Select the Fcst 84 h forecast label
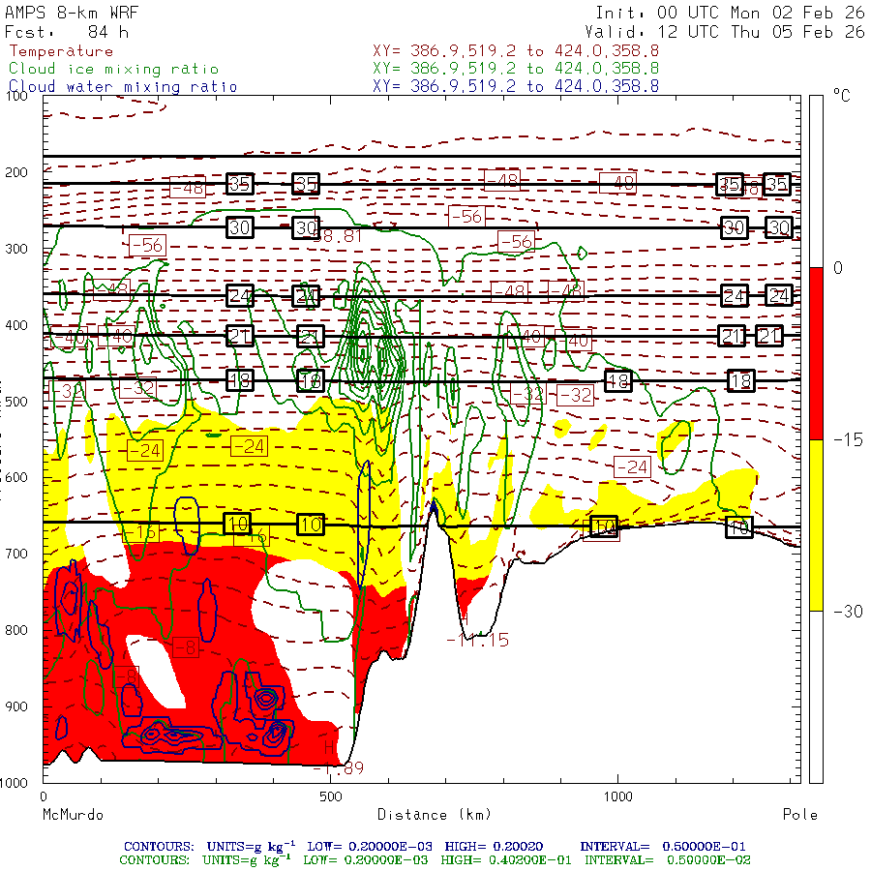Image resolution: width=871 pixels, height=871 pixels. click(67, 32)
